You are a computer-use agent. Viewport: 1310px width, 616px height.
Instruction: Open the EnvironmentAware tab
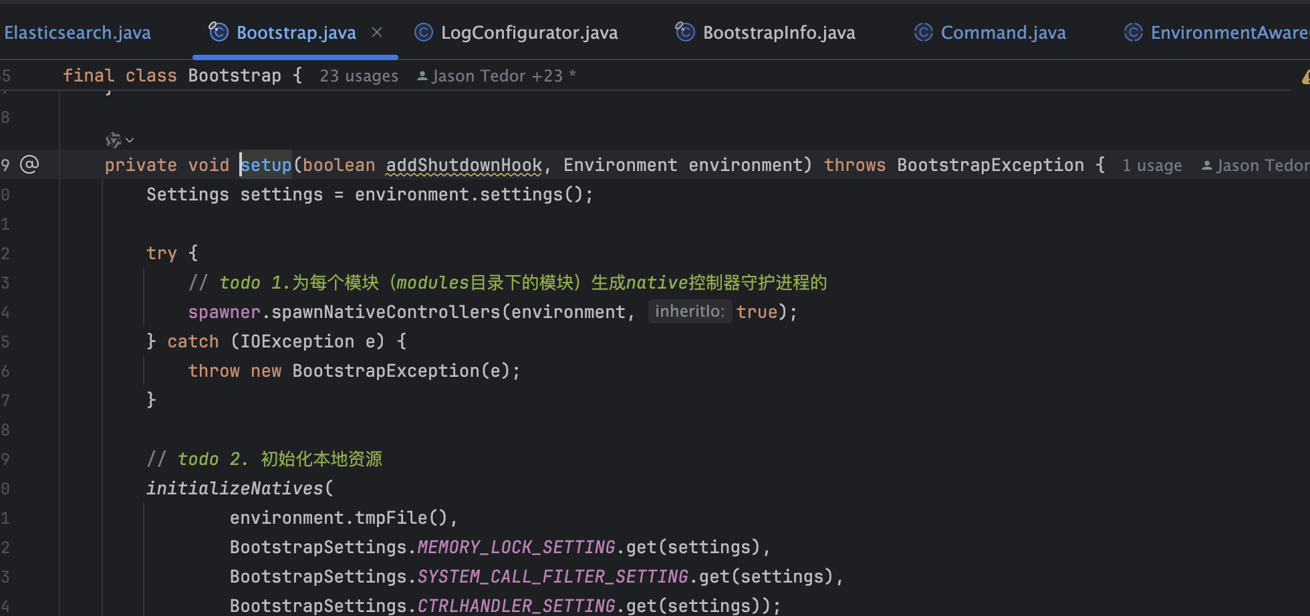click(1230, 33)
